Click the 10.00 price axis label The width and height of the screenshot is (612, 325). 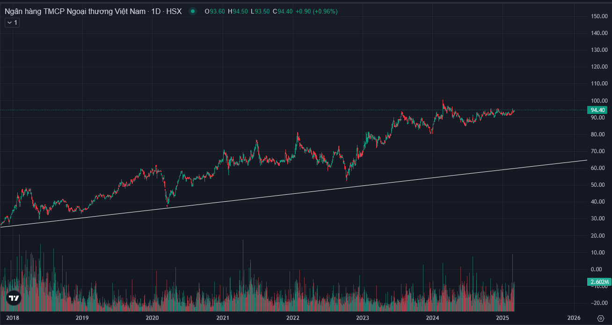[599, 253]
